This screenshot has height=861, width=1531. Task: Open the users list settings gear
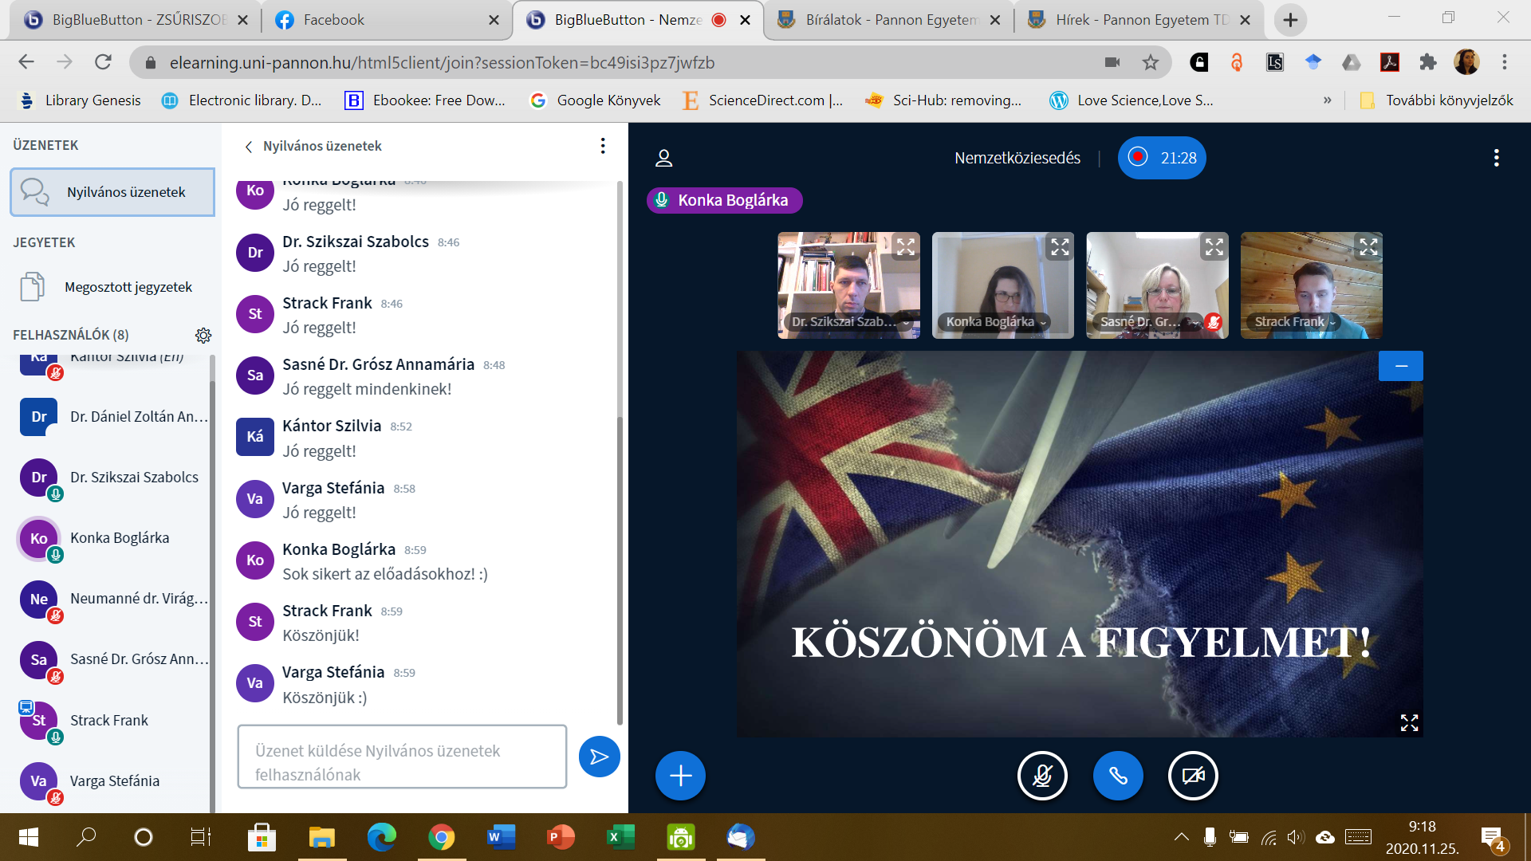coord(203,335)
